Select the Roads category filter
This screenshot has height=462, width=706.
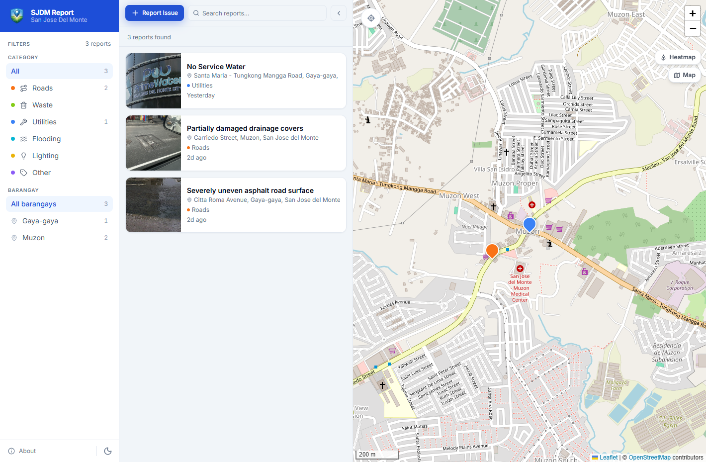coord(59,88)
